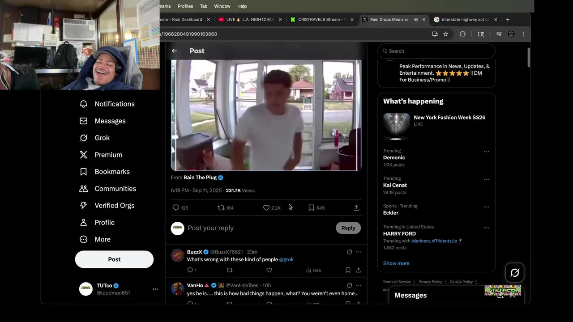
Task: Open the Profiles menu
Action: tap(185, 6)
